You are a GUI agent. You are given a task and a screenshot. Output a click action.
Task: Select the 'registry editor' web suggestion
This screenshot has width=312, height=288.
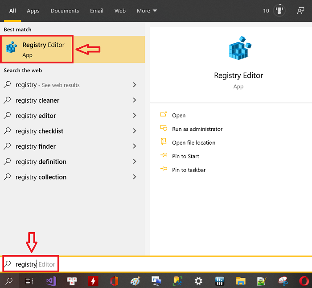click(x=72, y=116)
